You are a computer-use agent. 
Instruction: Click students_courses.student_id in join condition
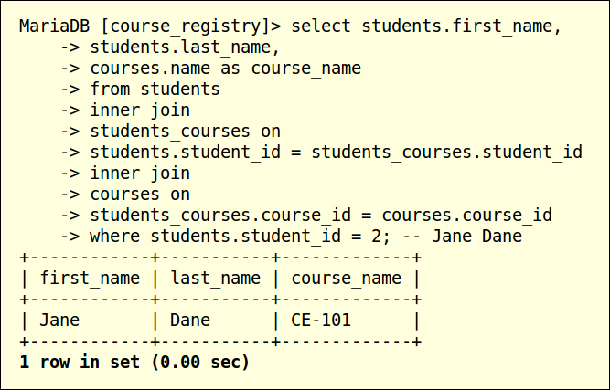tap(446, 153)
